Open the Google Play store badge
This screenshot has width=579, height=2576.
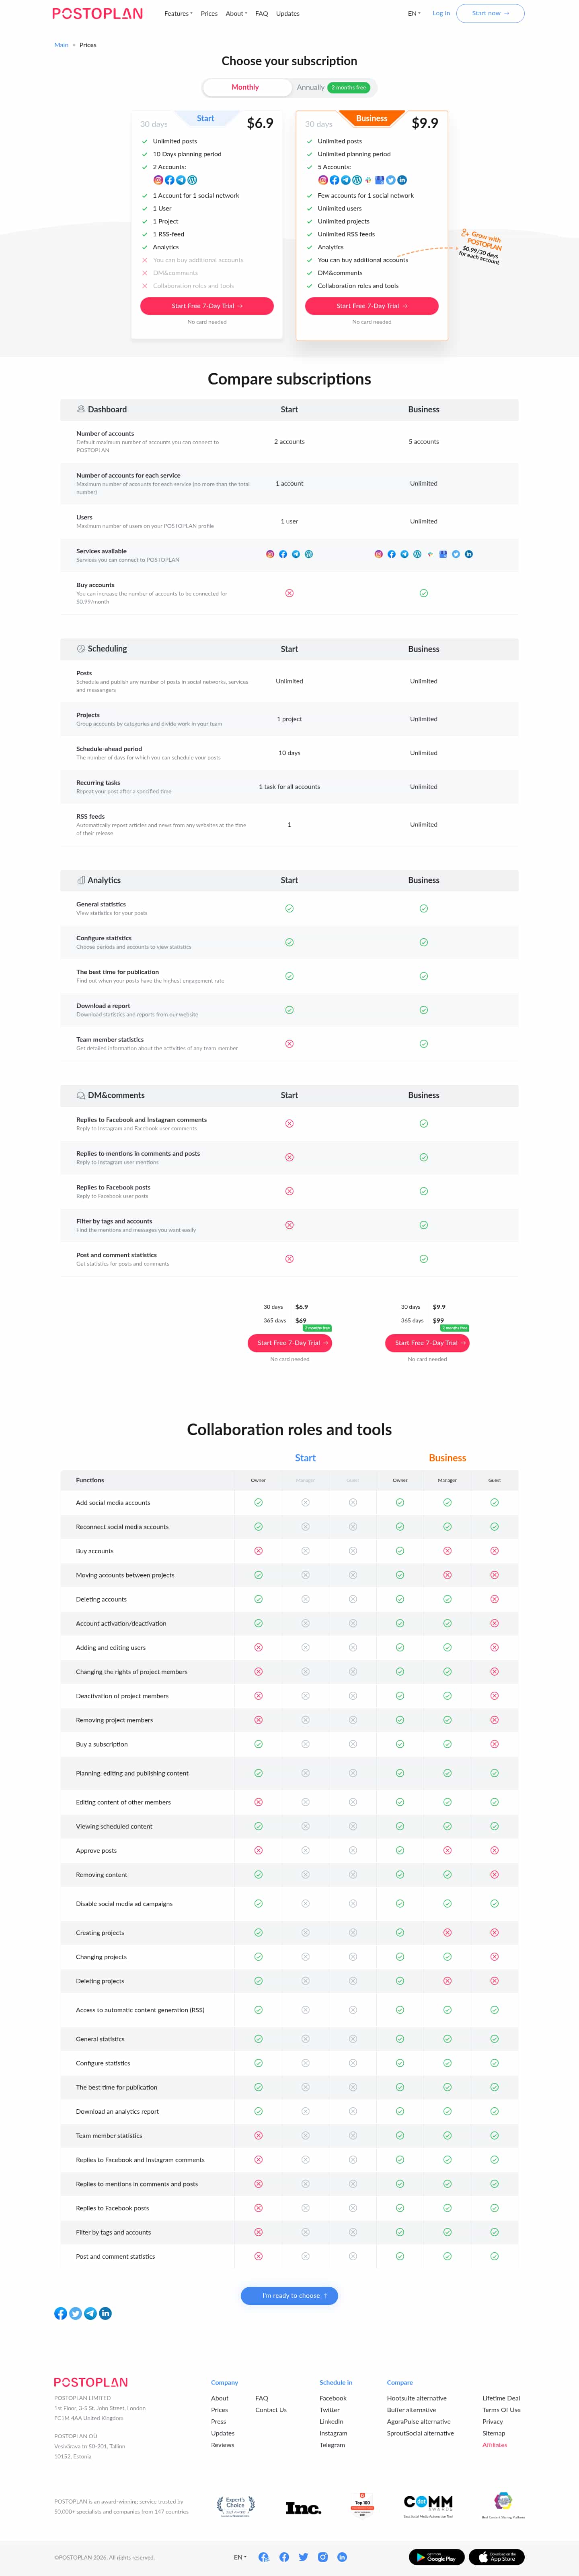436,2557
